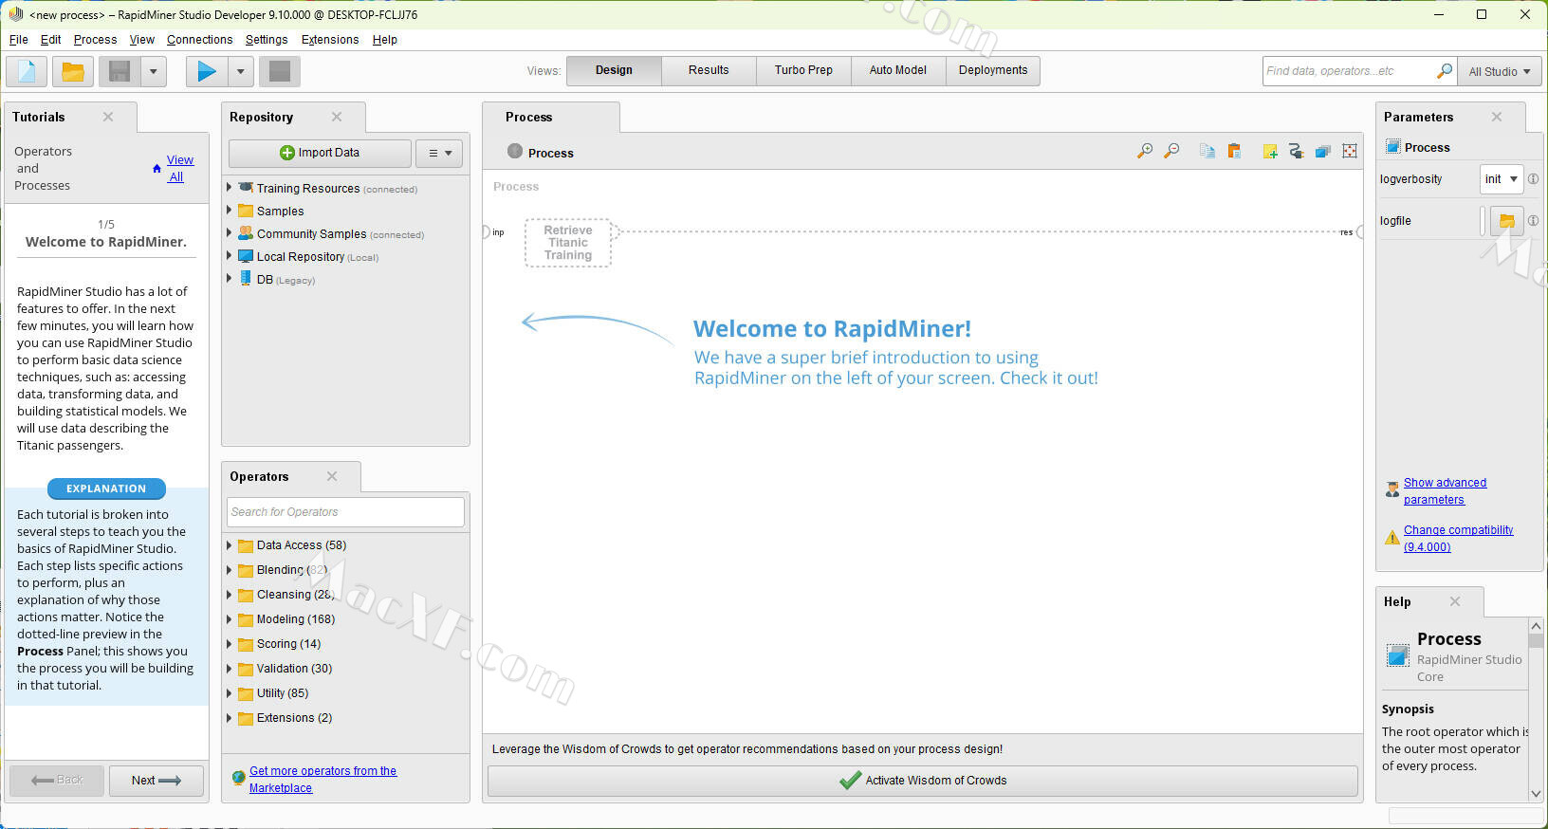Screen dimensions: 1548x829
Task: Expand the Cleansing operators folder
Action: coord(229,595)
